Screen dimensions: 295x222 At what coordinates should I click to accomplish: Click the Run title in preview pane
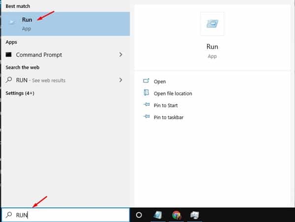212,47
